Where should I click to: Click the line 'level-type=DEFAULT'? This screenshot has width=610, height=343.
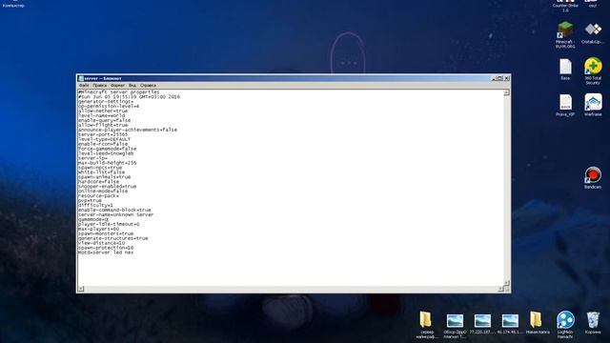(x=104, y=139)
